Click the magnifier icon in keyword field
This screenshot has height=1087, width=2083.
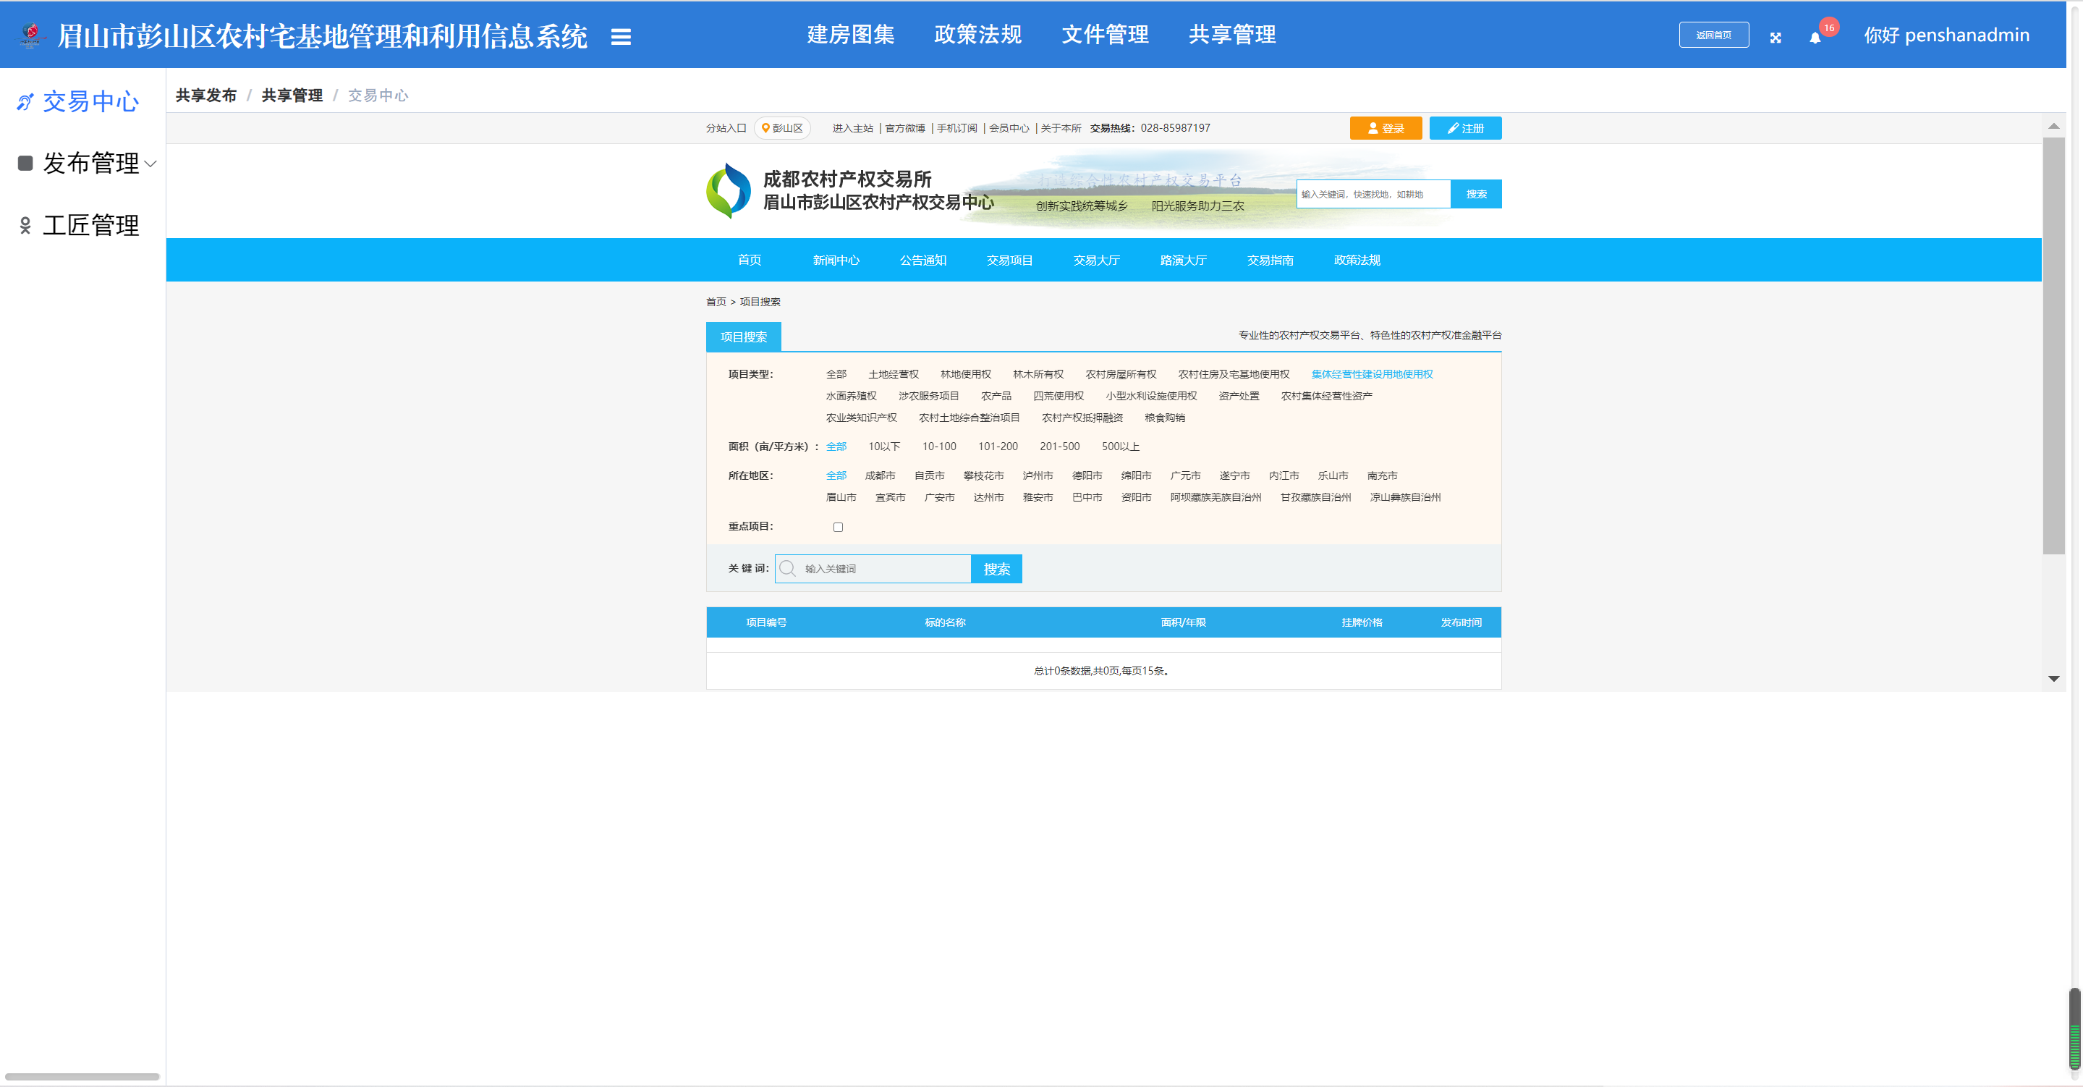[x=788, y=569]
